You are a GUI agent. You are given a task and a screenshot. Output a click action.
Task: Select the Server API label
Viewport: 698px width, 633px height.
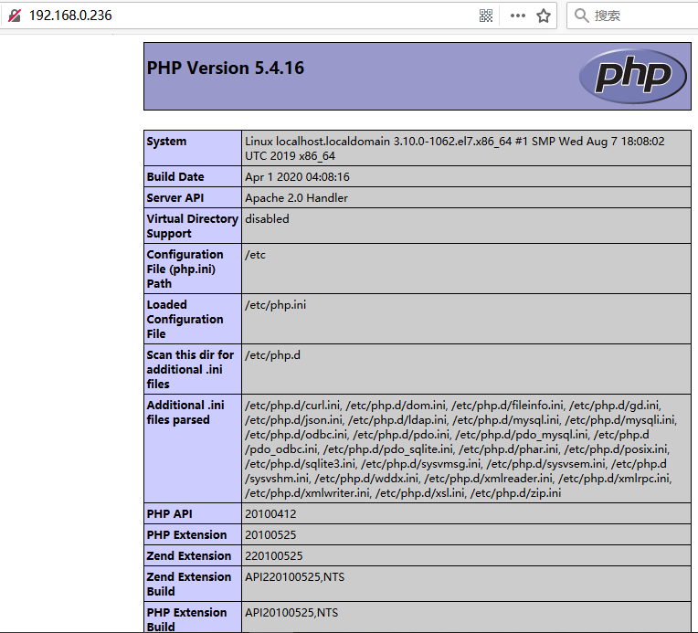point(174,197)
